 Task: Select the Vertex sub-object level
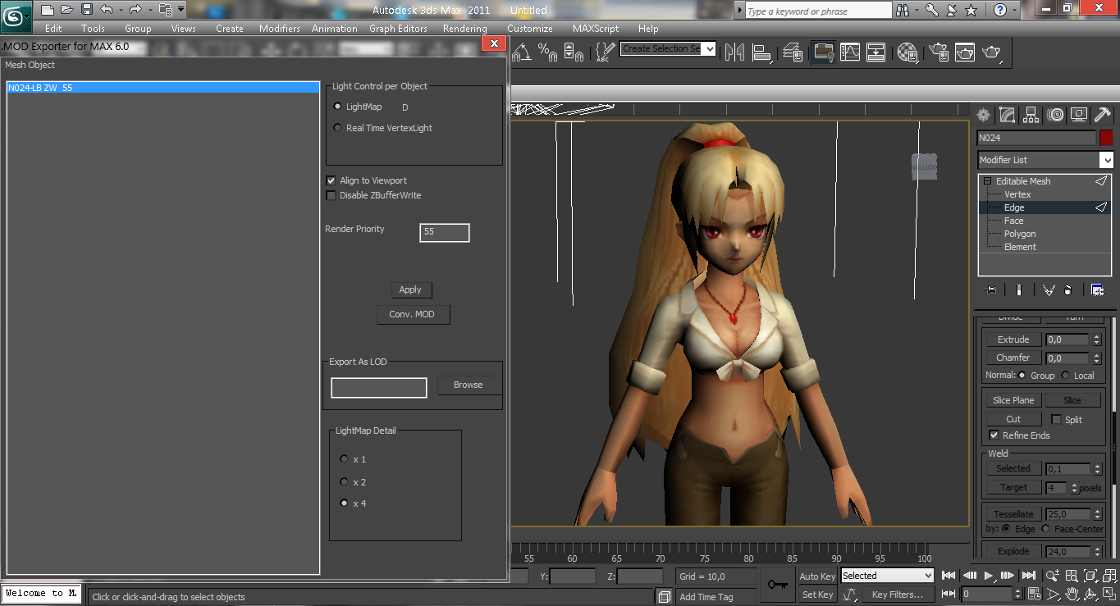[1017, 194]
